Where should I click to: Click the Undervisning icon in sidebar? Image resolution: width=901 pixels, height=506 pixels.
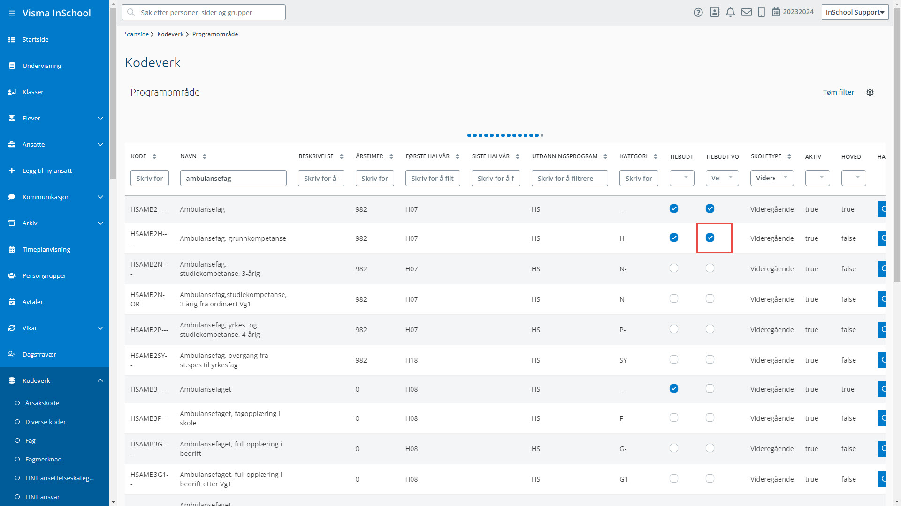12,66
